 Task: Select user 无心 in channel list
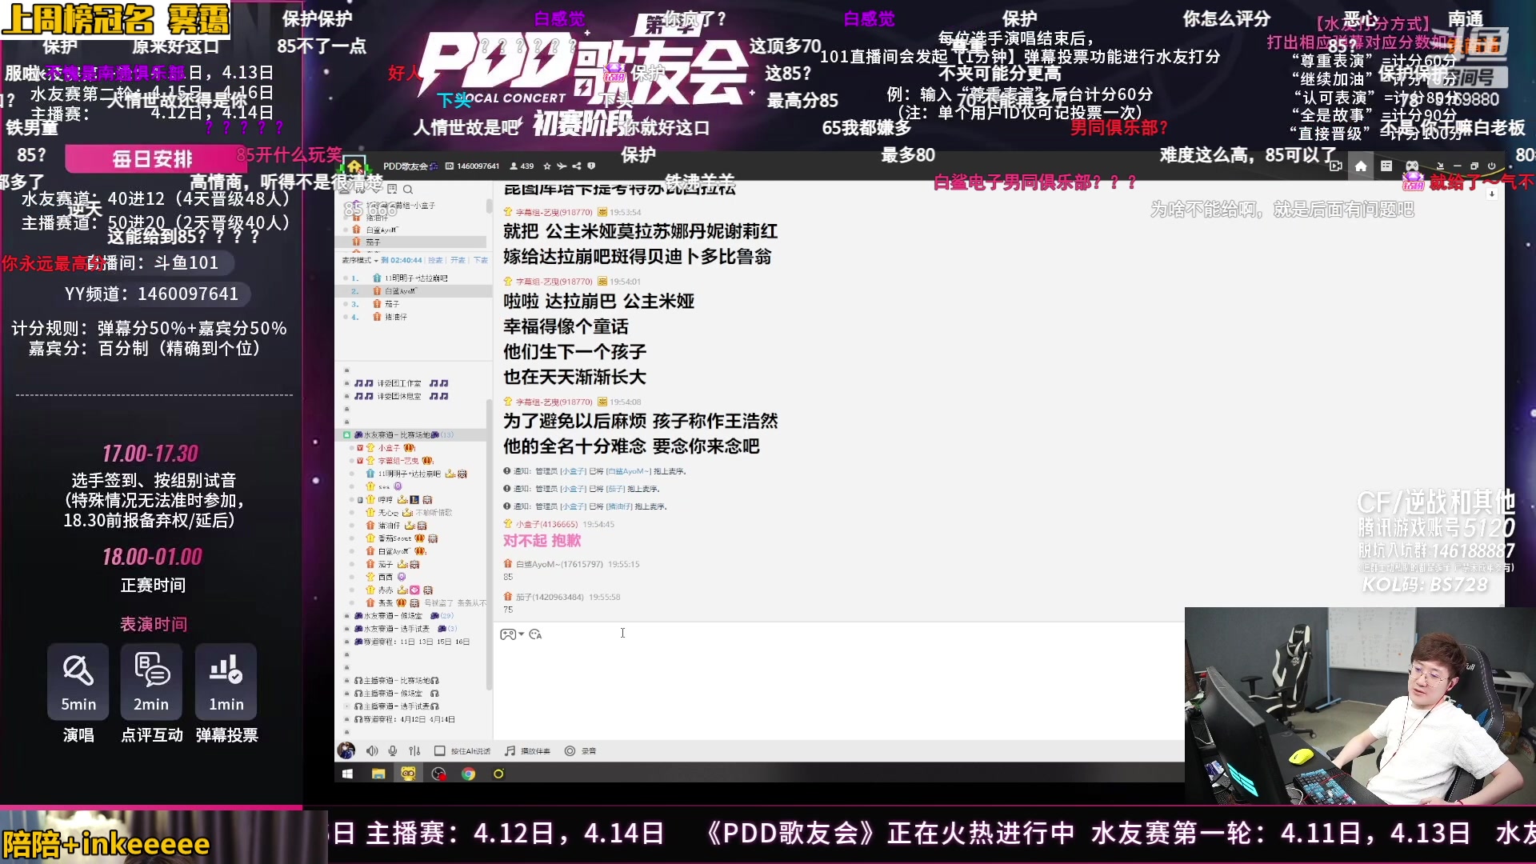[x=388, y=513]
